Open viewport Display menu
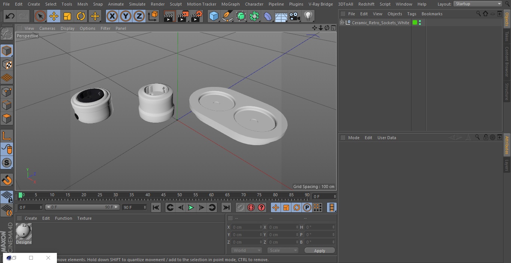This screenshot has width=511, height=263. tap(67, 28)
